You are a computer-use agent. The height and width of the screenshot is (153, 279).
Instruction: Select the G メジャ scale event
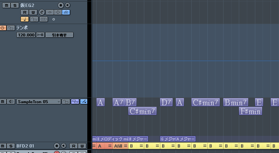tap(168, 139)
